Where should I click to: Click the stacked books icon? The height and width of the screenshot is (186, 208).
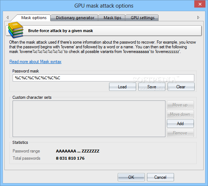(16, 30)
